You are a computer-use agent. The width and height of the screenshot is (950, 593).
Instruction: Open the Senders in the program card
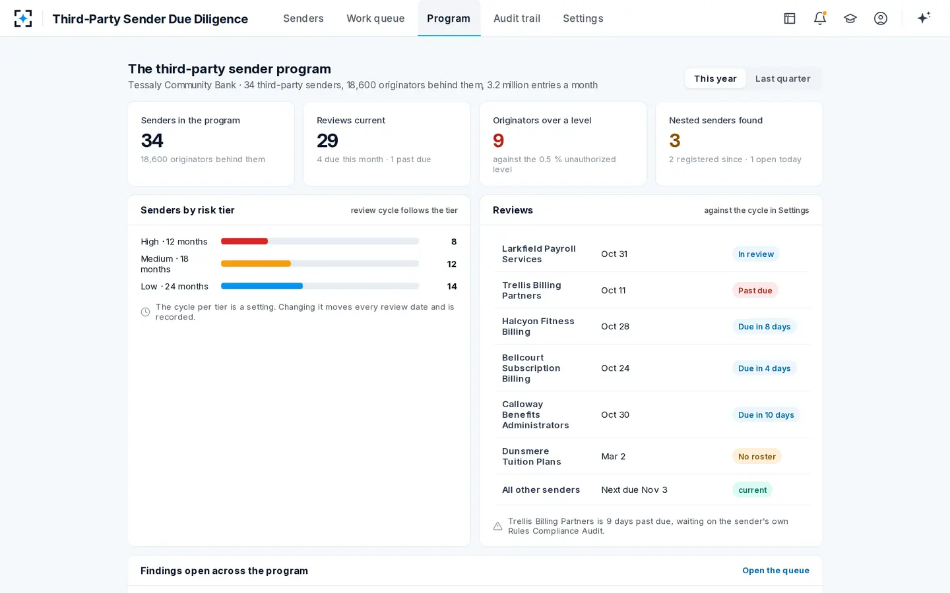(x=211, y=144)
